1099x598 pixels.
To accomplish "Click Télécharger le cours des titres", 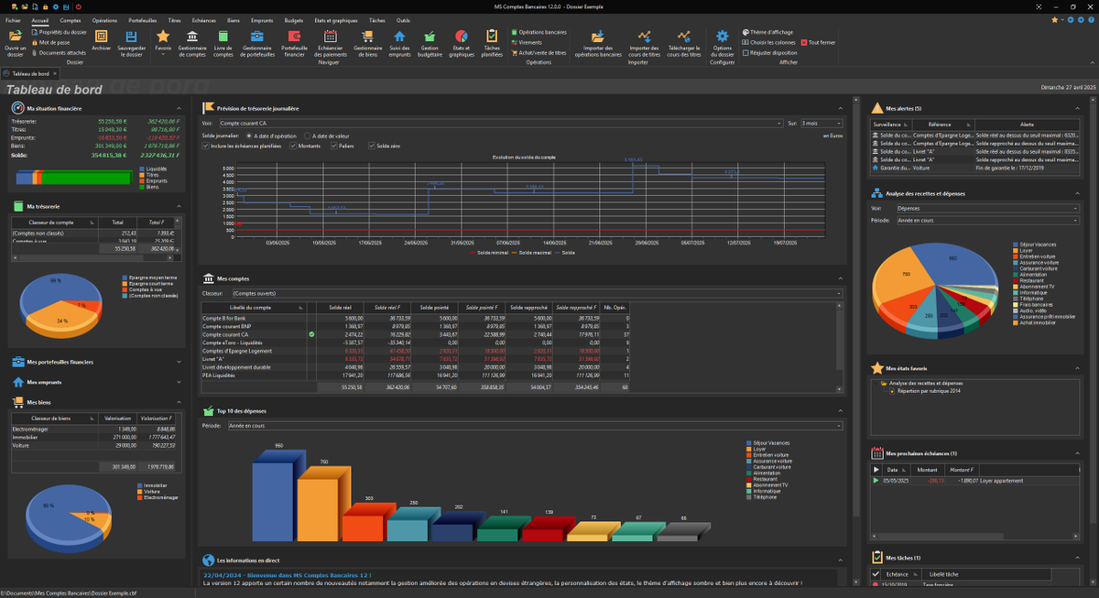I will (x=683, y=43).
